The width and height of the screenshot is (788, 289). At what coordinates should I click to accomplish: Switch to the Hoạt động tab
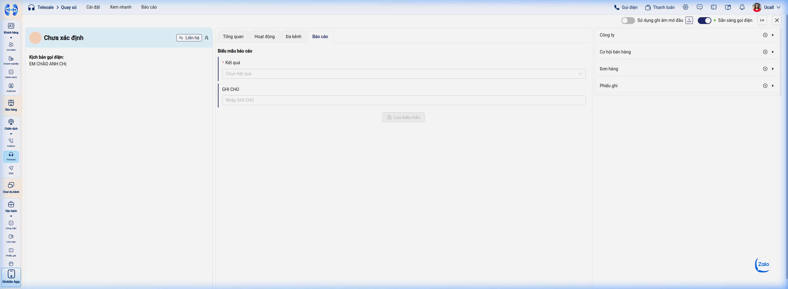264,37
